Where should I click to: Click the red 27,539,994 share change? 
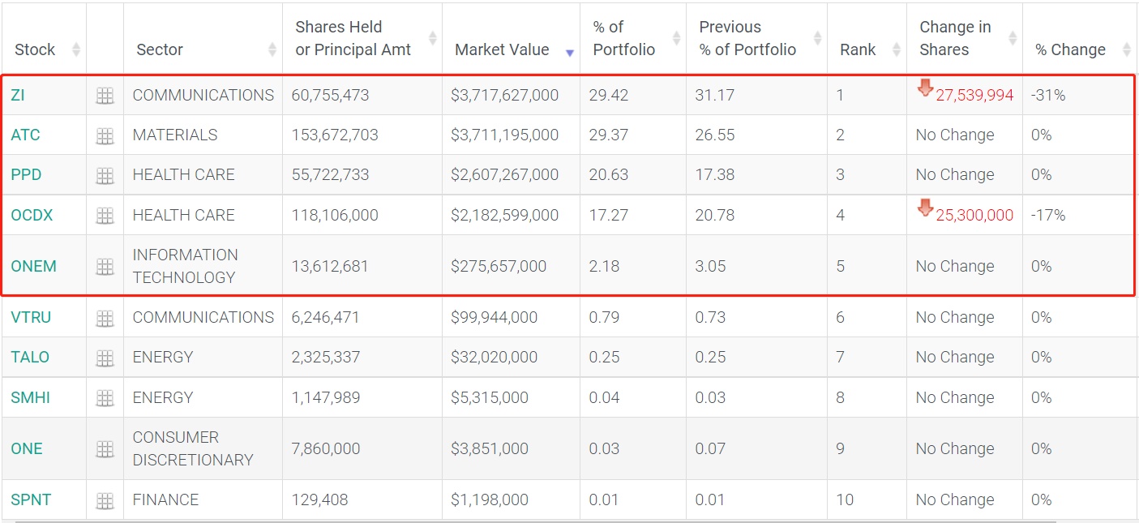click(x=974, y=96)
